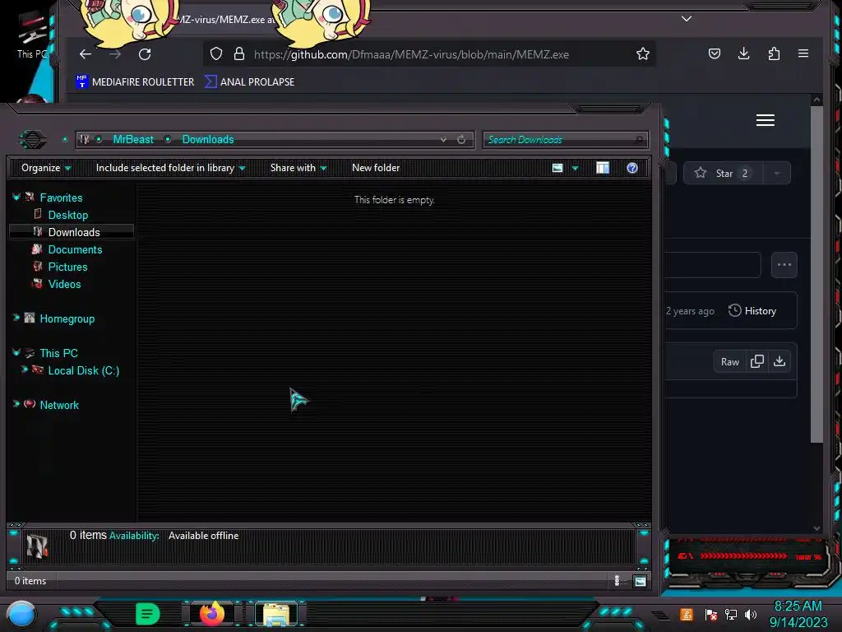Expand the Homegroup tree node

tap(16, 318)
